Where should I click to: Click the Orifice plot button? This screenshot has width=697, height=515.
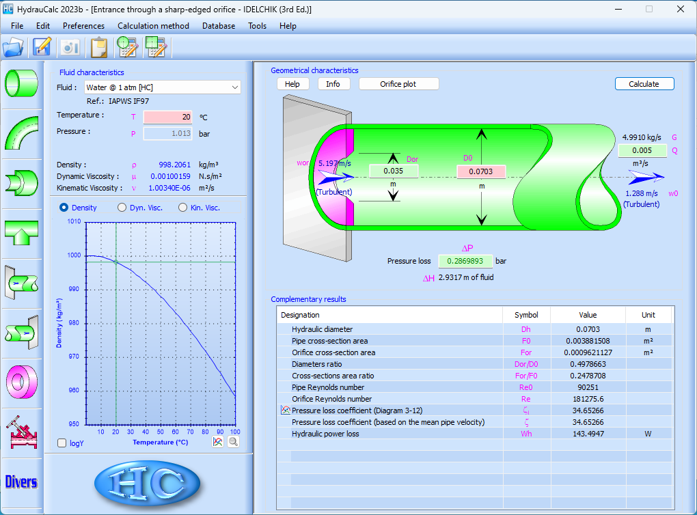coord(399,84)
